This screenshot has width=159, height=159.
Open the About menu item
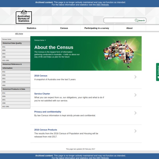click(129, 28)
